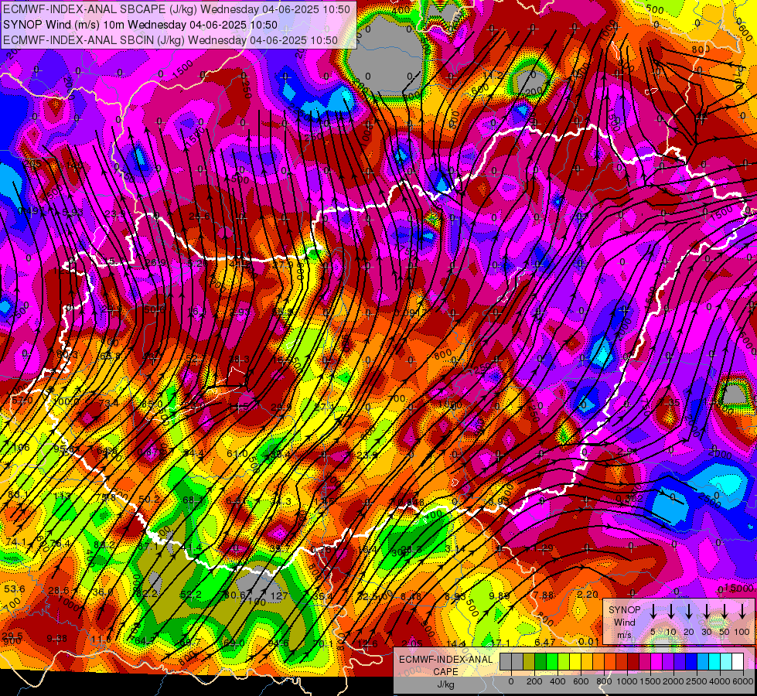Click the J/kg unit label in legend
This screenshot has width=757, height=696.
click(x=445, y=684)
